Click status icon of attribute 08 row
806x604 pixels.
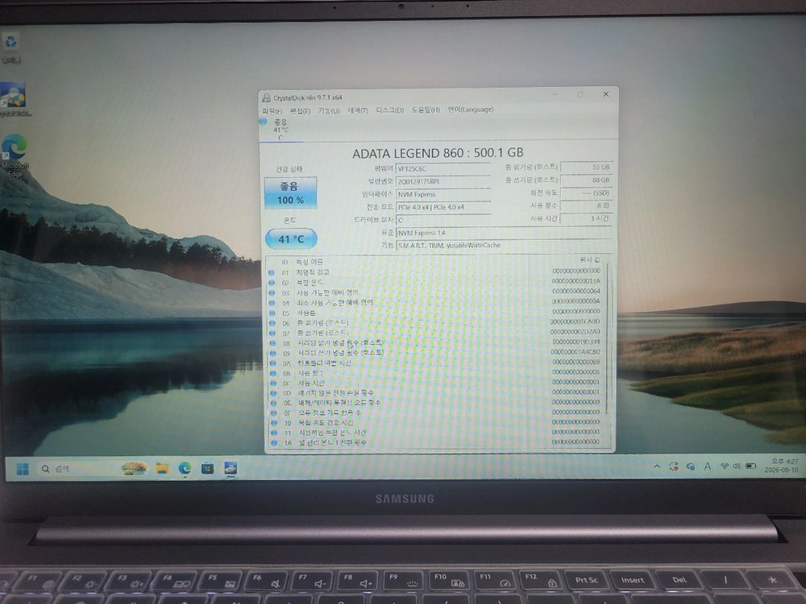point(272,343)
